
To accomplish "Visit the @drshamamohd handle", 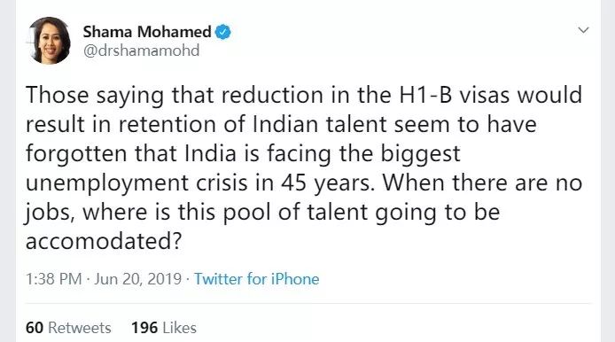I will [142, 51].
